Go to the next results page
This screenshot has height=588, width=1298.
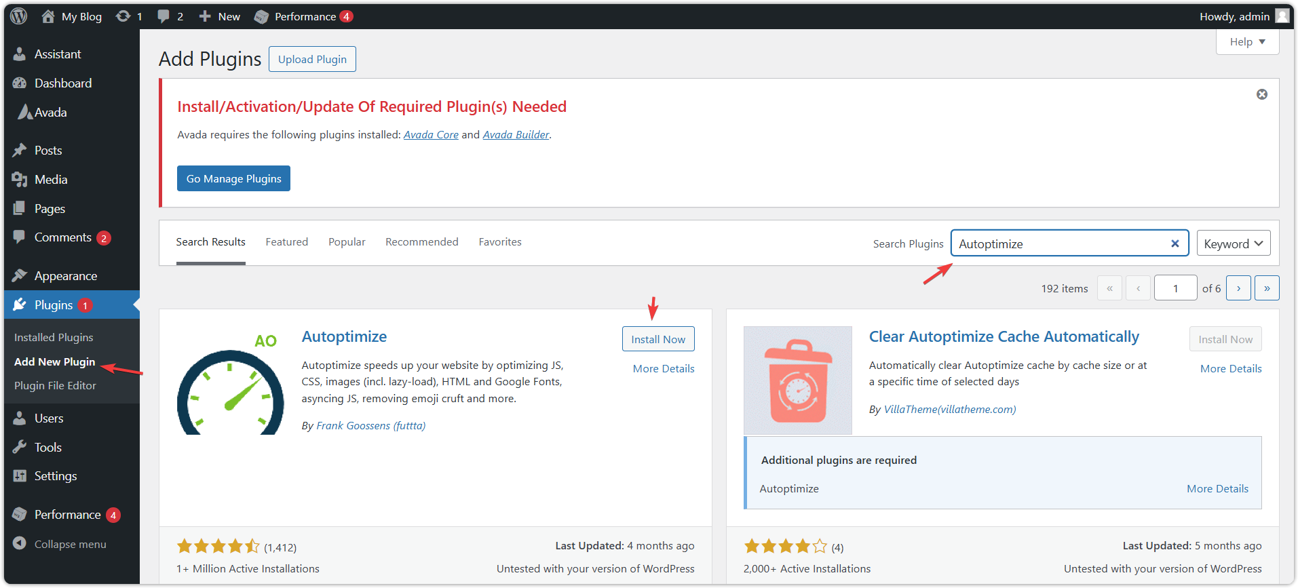[1238, 288]
